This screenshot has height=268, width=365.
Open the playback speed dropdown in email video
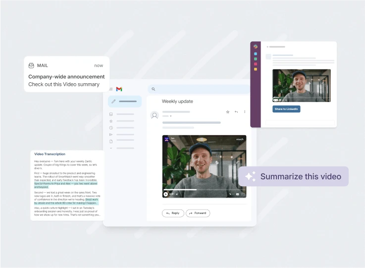(231, 194)
